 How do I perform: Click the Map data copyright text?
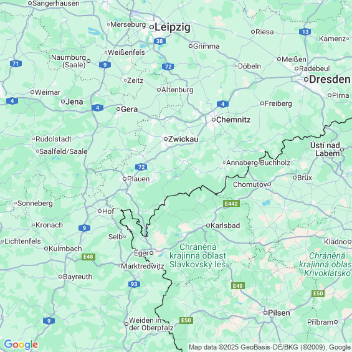coord(270,347)
